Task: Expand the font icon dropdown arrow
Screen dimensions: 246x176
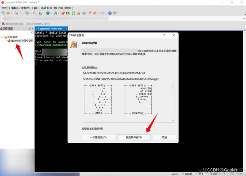Action: coord(58,13)
